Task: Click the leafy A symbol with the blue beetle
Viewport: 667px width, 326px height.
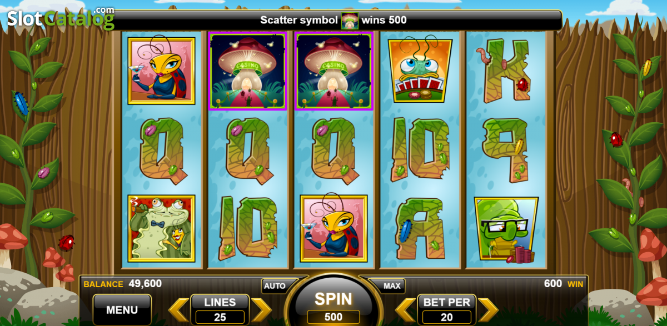Action: pyautogui.click(x=420, y=229)
